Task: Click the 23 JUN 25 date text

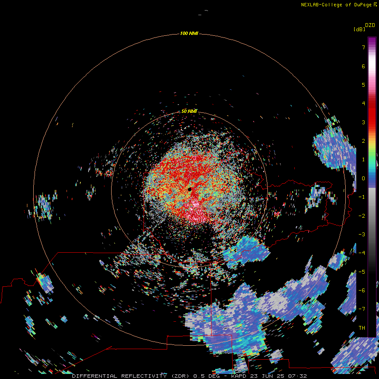Action: click(268, 376)
